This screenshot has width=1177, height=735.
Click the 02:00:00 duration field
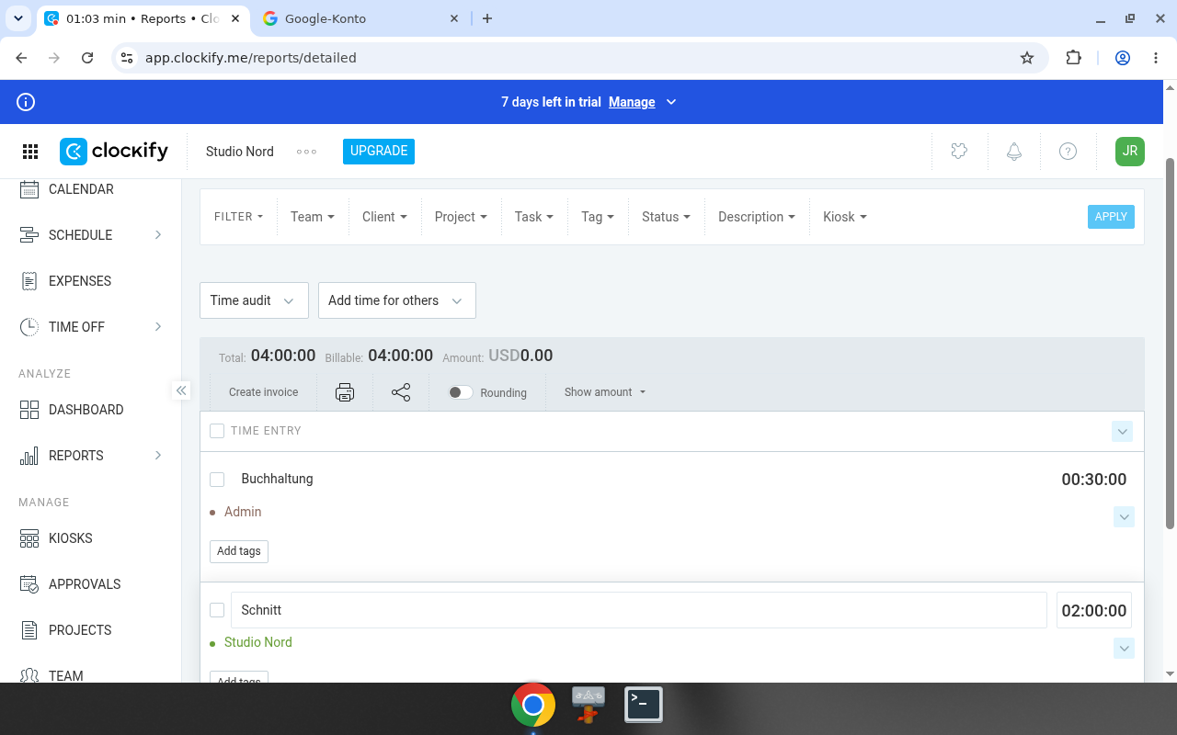point(1094,610)
